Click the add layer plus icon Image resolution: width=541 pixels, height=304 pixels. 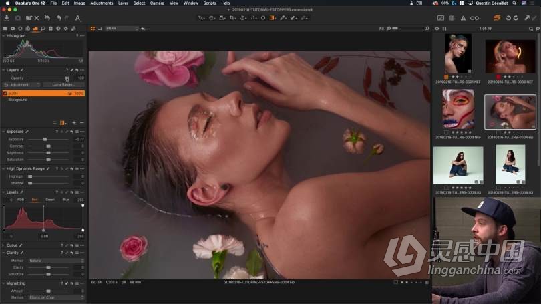tap(74, 123)
